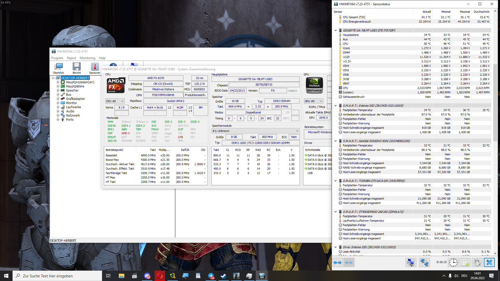Expand the Grafikadapter tree node
The height and width of the screenshot is (281, 500).
[x=58, y=99]
